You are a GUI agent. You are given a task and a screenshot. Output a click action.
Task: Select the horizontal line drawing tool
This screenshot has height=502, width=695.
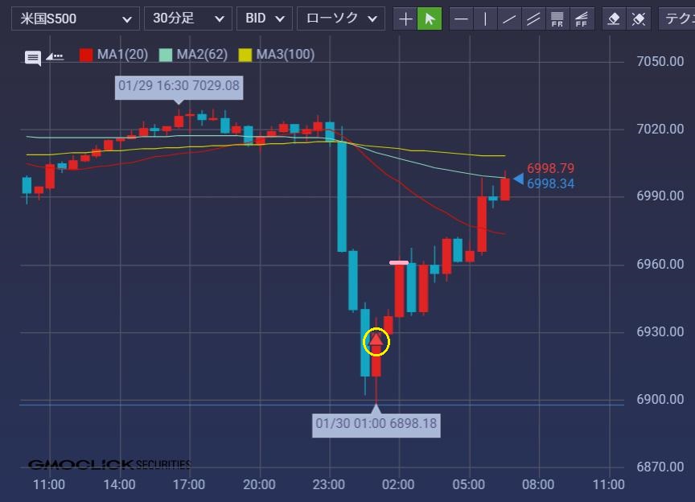pos(461,19)
